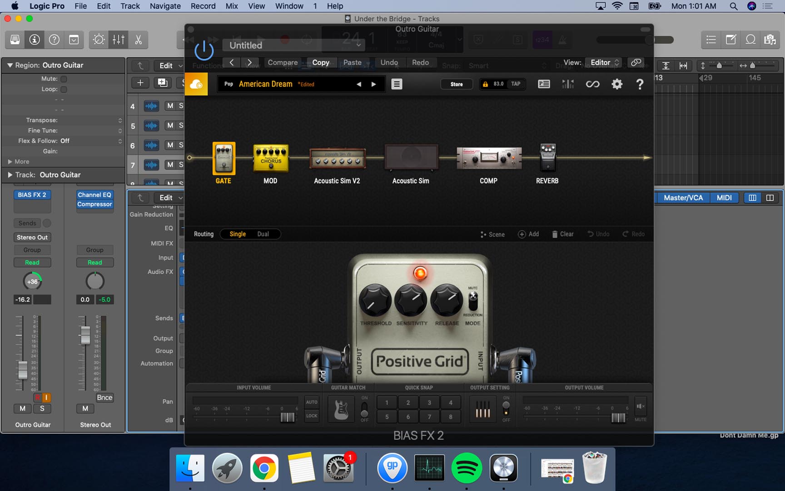
Task: Select Dual routing mode
Action: coord(263,234)
